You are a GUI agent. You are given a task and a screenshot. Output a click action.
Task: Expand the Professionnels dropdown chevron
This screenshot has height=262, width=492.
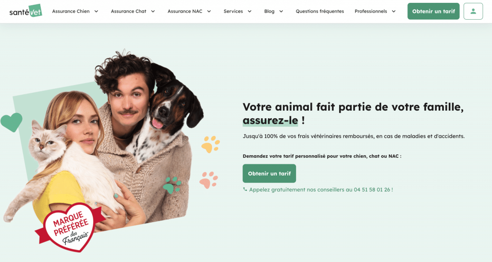click(x=394, y=11)
